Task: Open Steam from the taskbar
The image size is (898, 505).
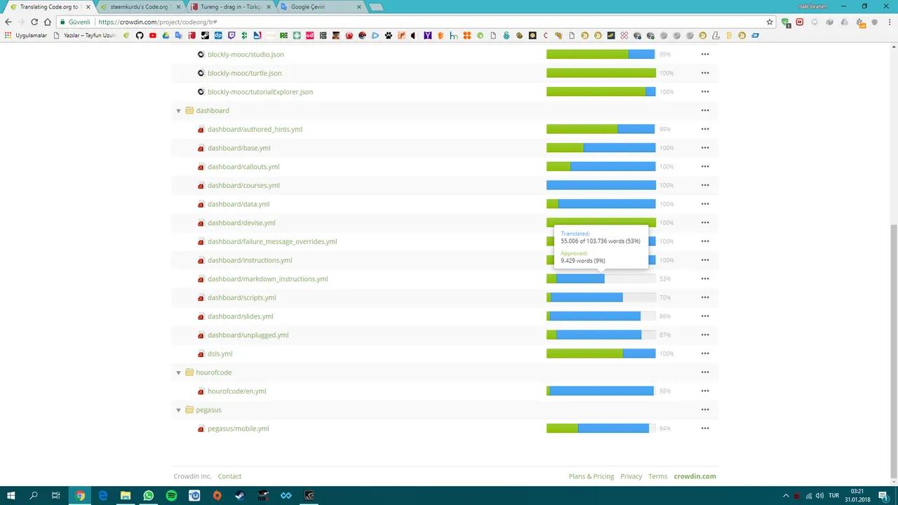Action: (240, 496)
